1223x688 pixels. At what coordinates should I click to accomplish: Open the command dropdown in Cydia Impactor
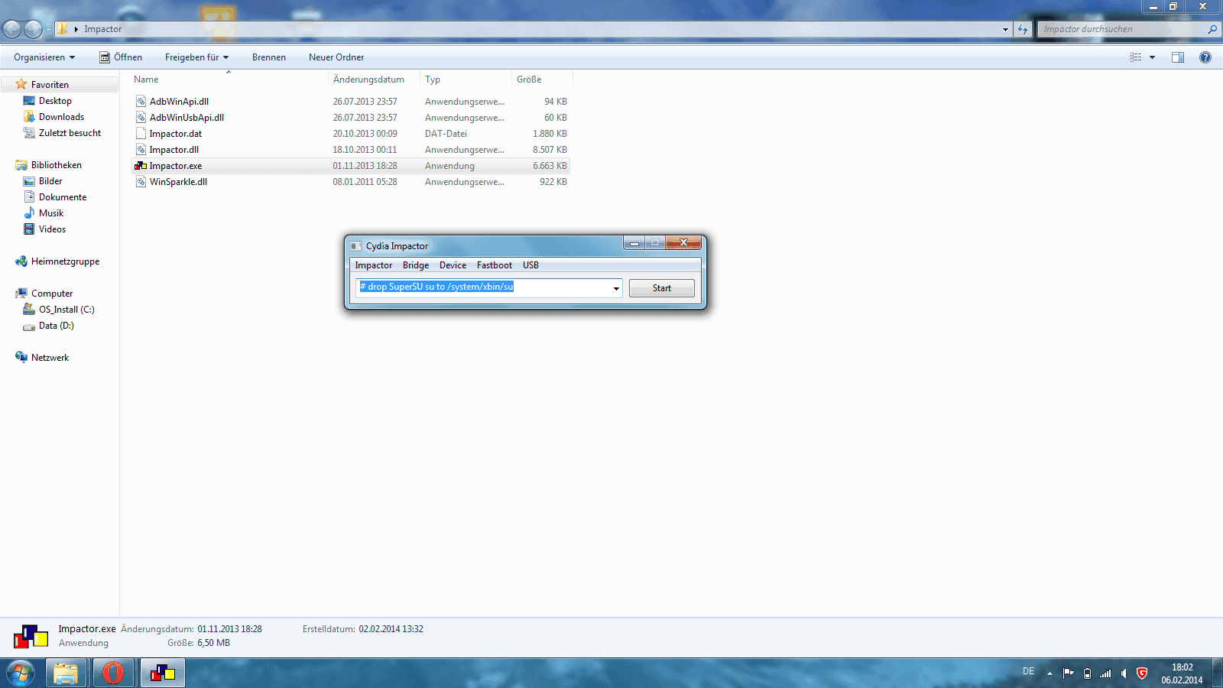(616, 288)
